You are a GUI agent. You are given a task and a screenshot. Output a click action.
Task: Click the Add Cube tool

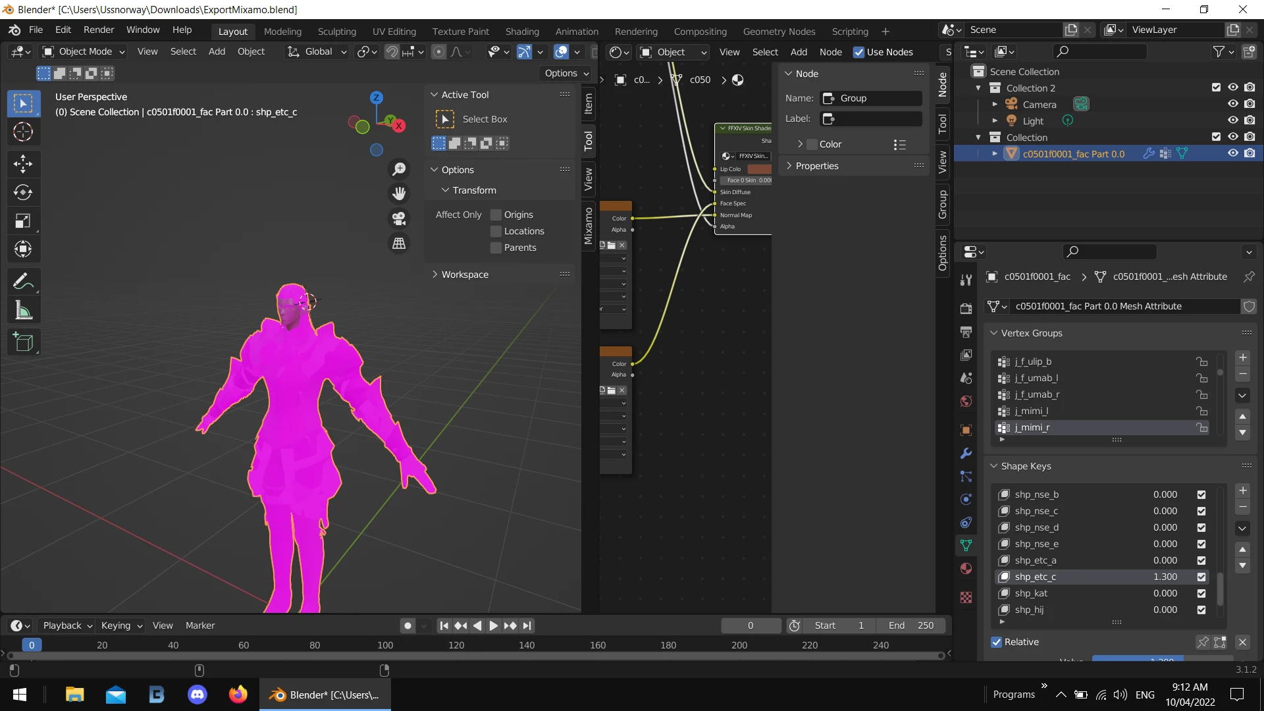pyautogui.click(x=23, y=342)
